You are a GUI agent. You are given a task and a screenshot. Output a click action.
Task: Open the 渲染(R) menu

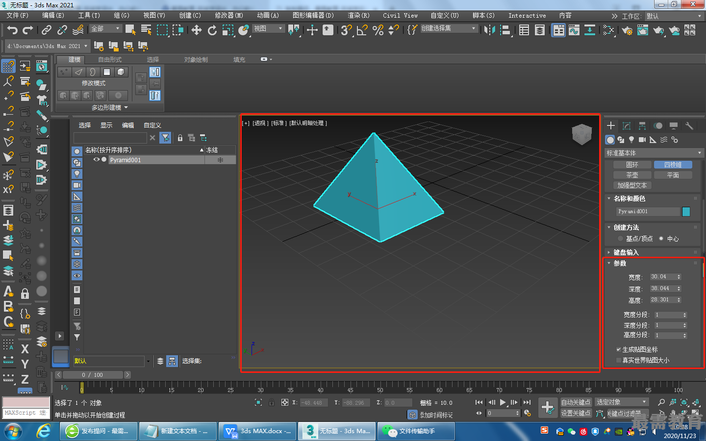pyautogui.click(x=358, y=16)
